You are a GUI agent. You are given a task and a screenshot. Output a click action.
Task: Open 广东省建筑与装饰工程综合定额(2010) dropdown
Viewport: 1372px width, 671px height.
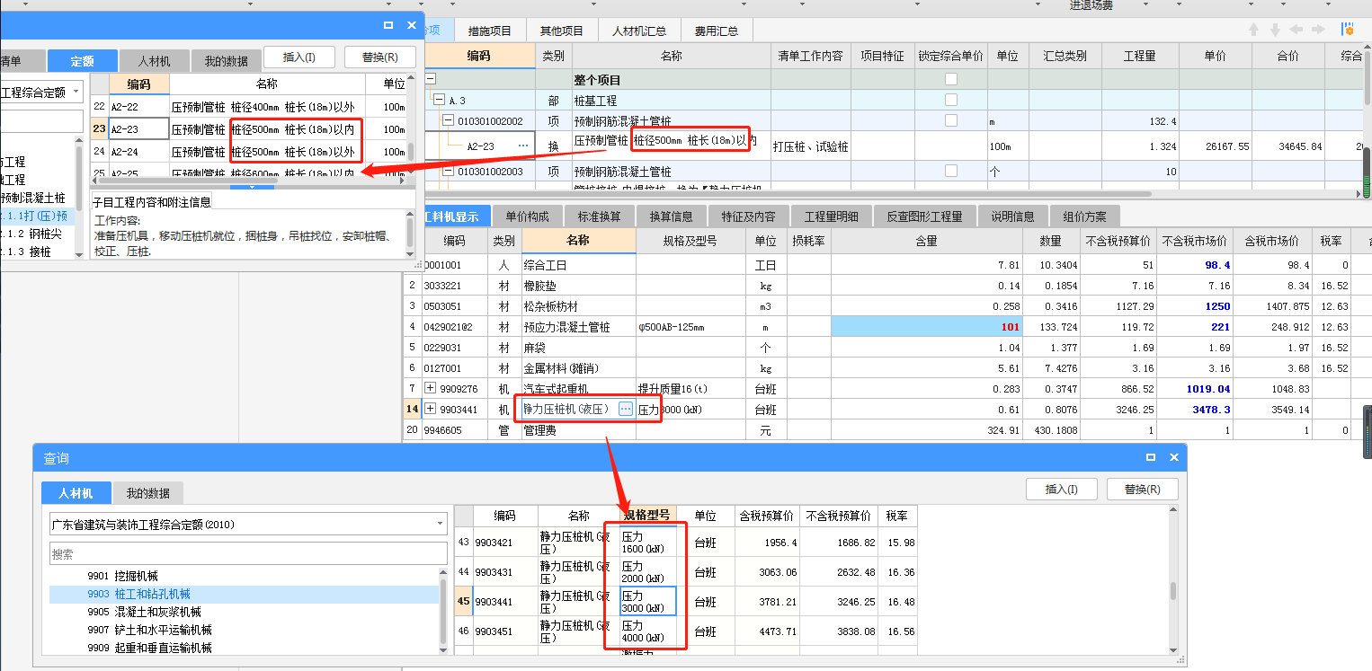(441, 524)
